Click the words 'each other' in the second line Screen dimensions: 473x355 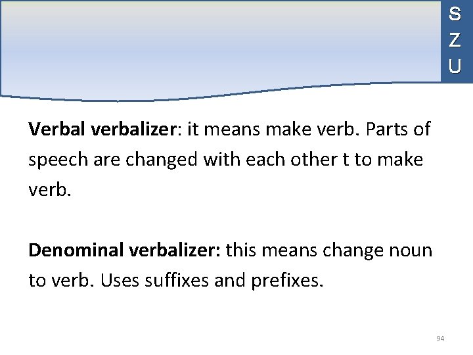(292, 159)
